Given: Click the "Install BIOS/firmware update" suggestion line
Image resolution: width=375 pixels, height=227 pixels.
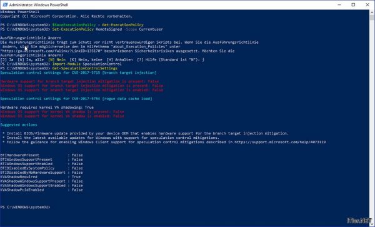Looking at the screenshot, I should click(x=146, y=133).
